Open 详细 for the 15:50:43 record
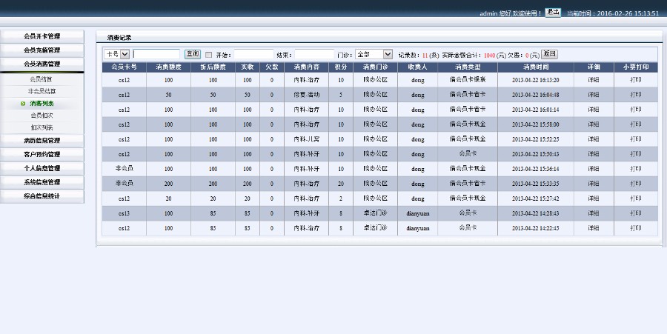 click(x=594, y=154)
